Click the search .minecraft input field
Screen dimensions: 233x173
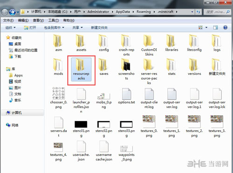217,12
